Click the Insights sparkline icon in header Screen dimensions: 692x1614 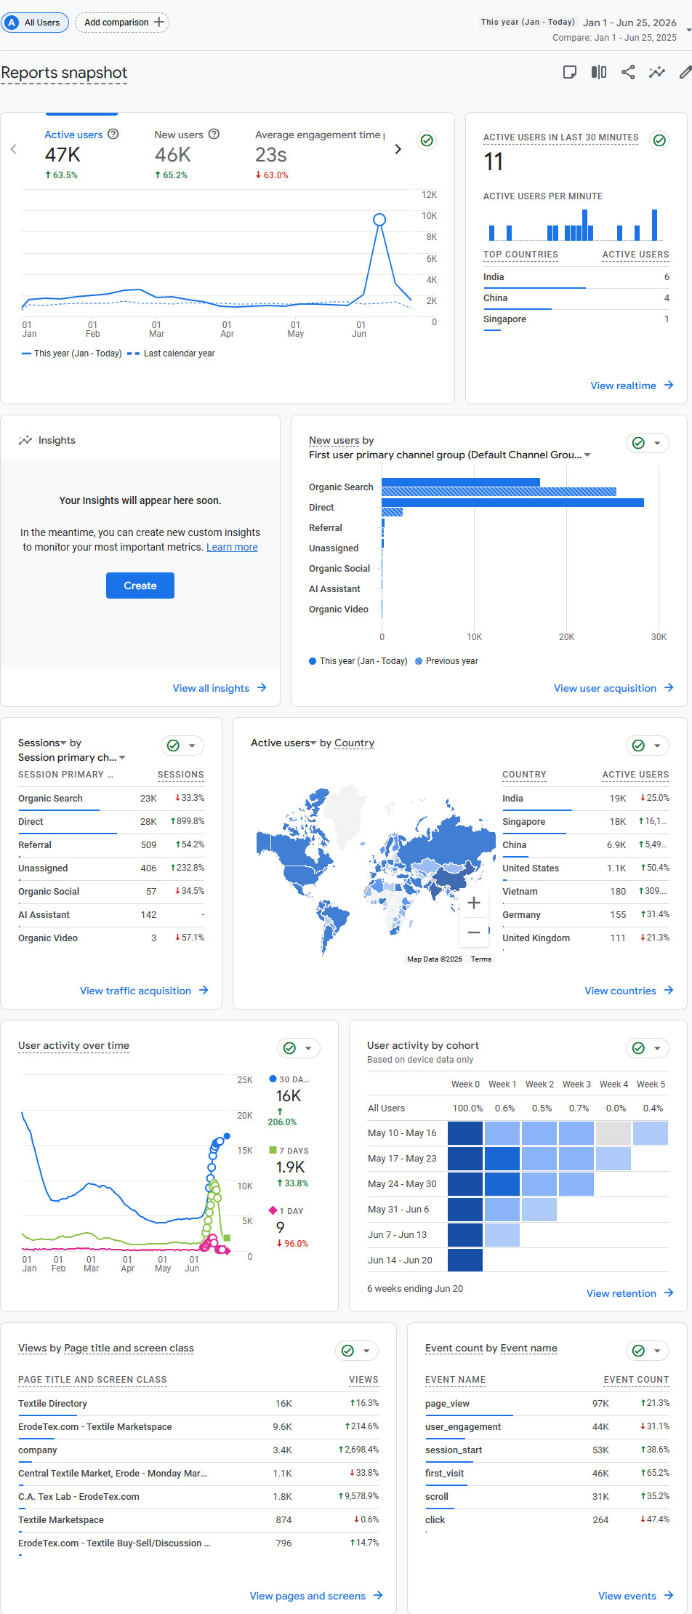click(x=657, y=72)
